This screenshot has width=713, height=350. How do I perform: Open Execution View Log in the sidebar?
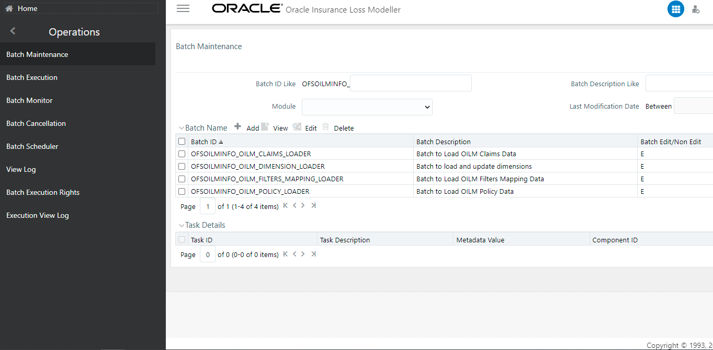coord(77,215)
